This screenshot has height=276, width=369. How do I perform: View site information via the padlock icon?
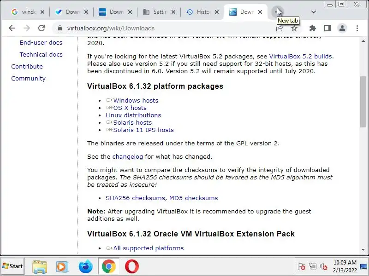pyautogui.click(x=60, y=28)
